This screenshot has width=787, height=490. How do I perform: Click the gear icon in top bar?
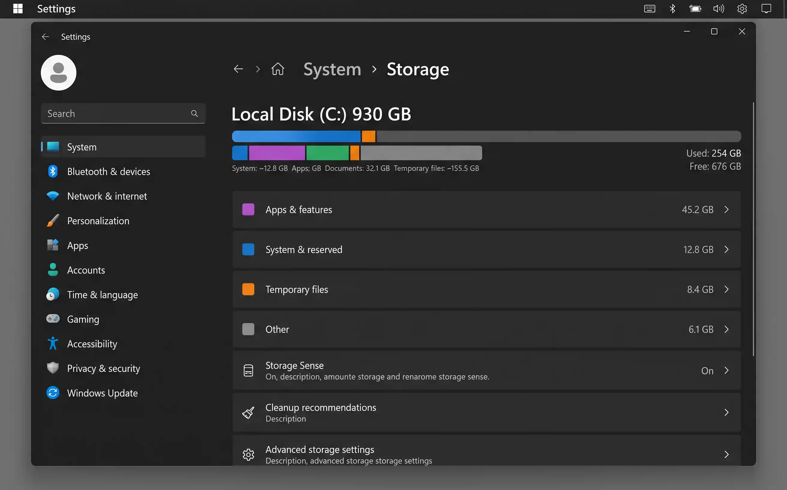point(742,9)
